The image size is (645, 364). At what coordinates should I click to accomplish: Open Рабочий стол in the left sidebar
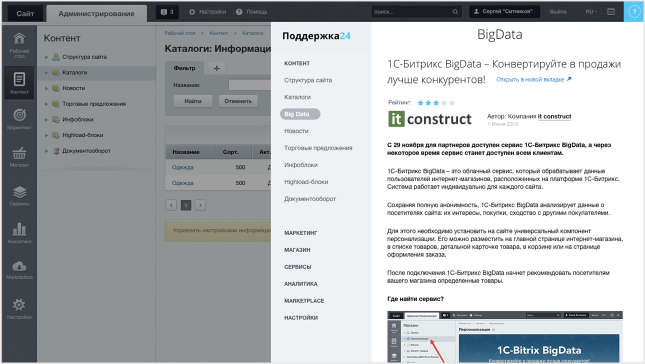[19, 45]
